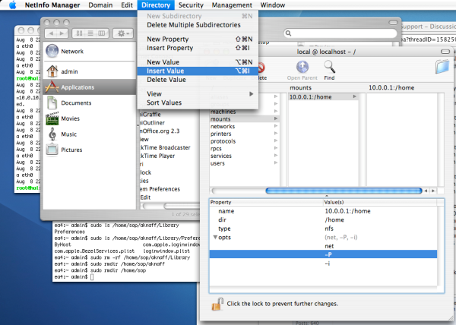456x325 pixels.
Task: Choose Sort Values menu entry
Action: point(198,103)
